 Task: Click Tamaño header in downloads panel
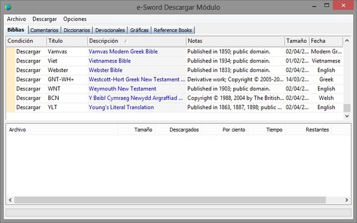pyautogui.click(x=136, y=129)
